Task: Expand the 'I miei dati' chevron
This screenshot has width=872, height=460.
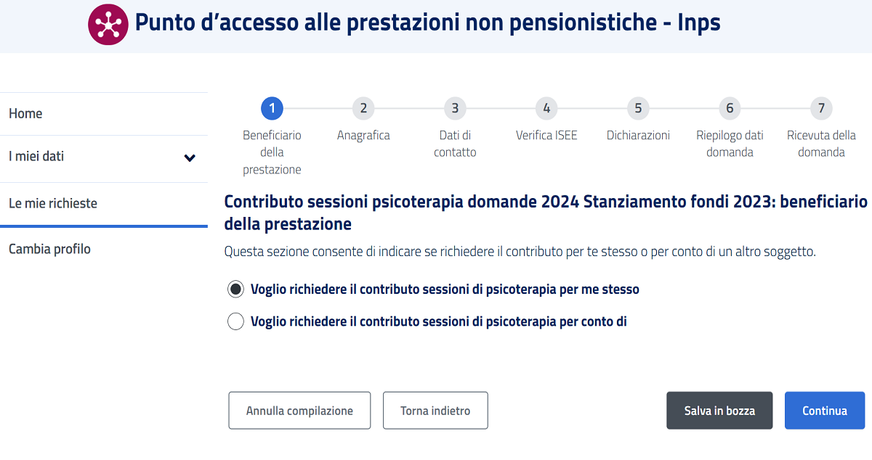Action: coord(190,157)
